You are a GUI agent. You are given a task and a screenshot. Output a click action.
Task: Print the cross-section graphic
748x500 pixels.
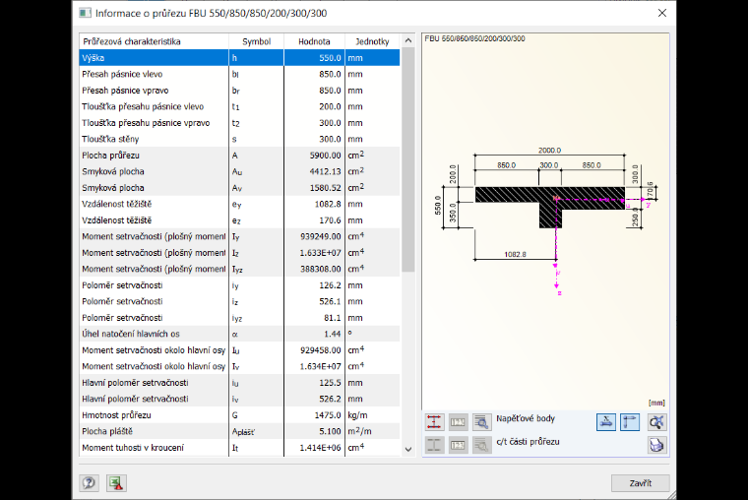[656, 445]
